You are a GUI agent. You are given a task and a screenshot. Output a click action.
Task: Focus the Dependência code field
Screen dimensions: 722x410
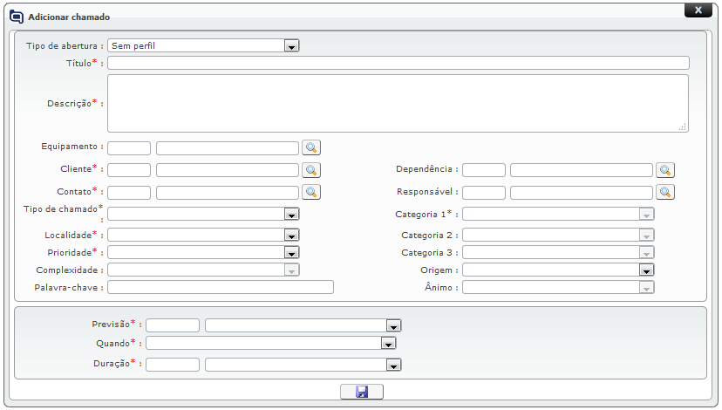pyautogui.click(x=483, y=170)
